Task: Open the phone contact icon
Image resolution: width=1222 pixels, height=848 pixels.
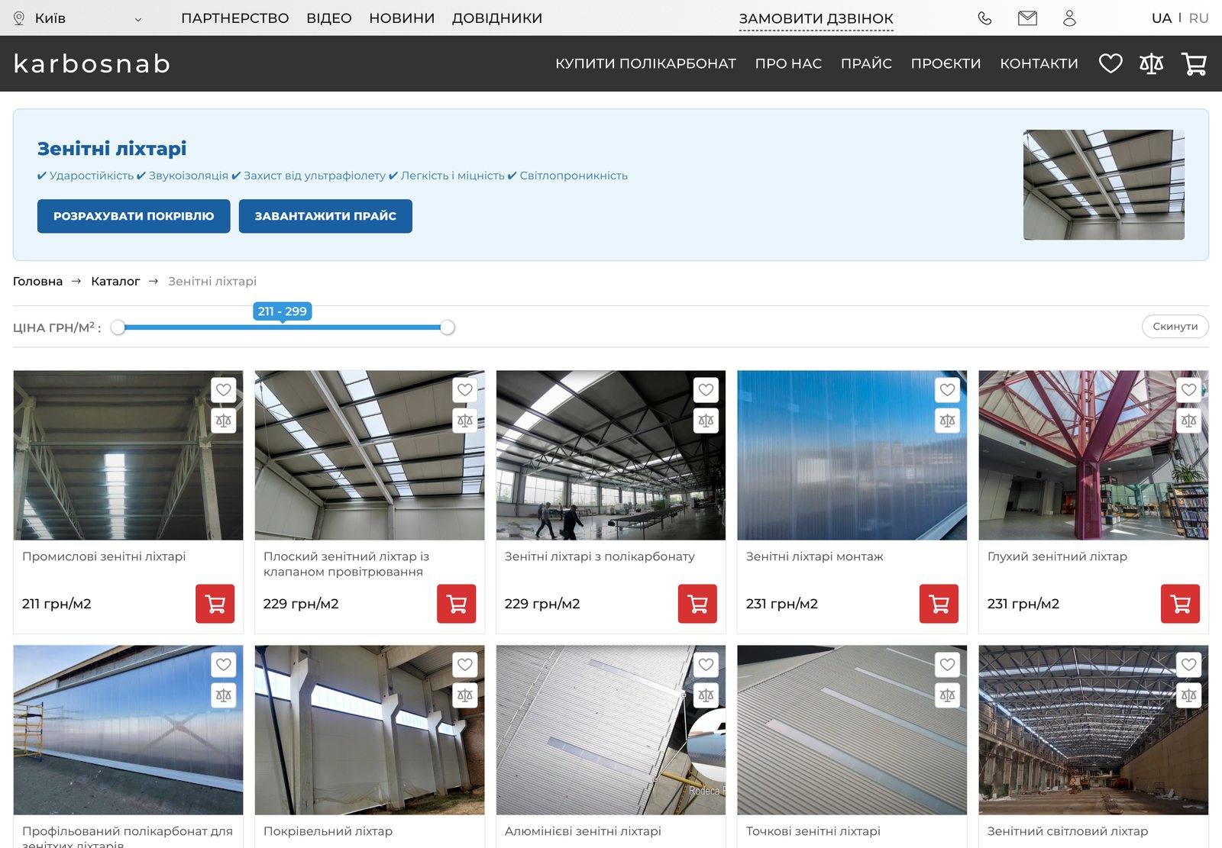Action: [985, 18]
